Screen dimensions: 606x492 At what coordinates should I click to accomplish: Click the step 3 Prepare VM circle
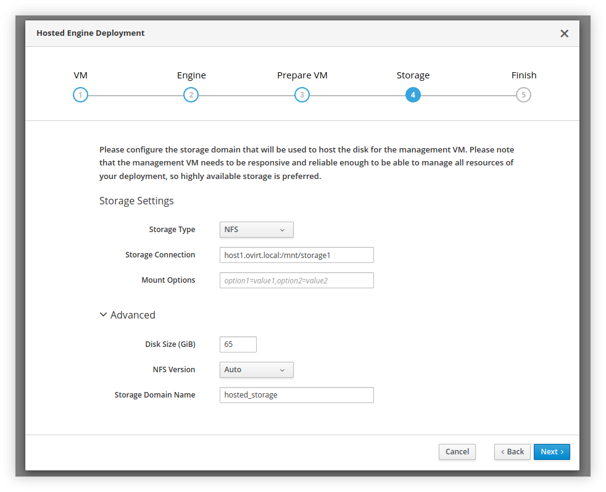pyautogui.click(x=302, y=95)
